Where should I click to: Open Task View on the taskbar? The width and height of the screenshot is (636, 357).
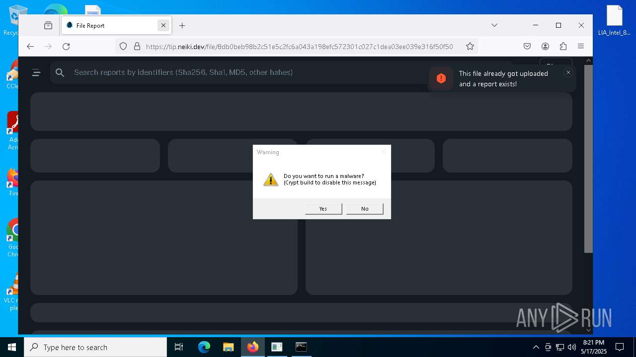pos(179,347)
